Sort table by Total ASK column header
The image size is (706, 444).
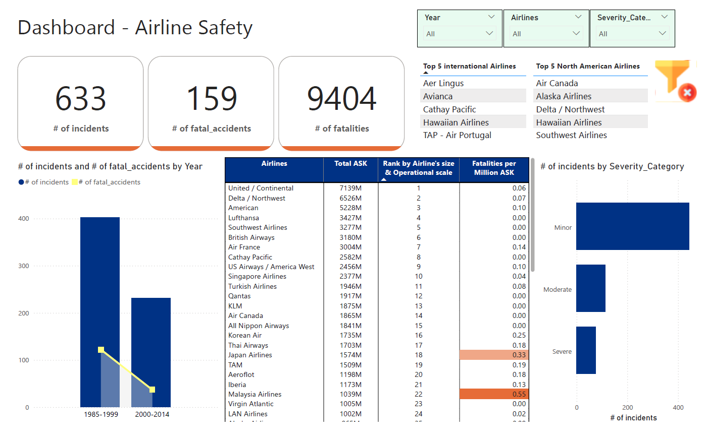pyautogui.click(x=350, y=164)
